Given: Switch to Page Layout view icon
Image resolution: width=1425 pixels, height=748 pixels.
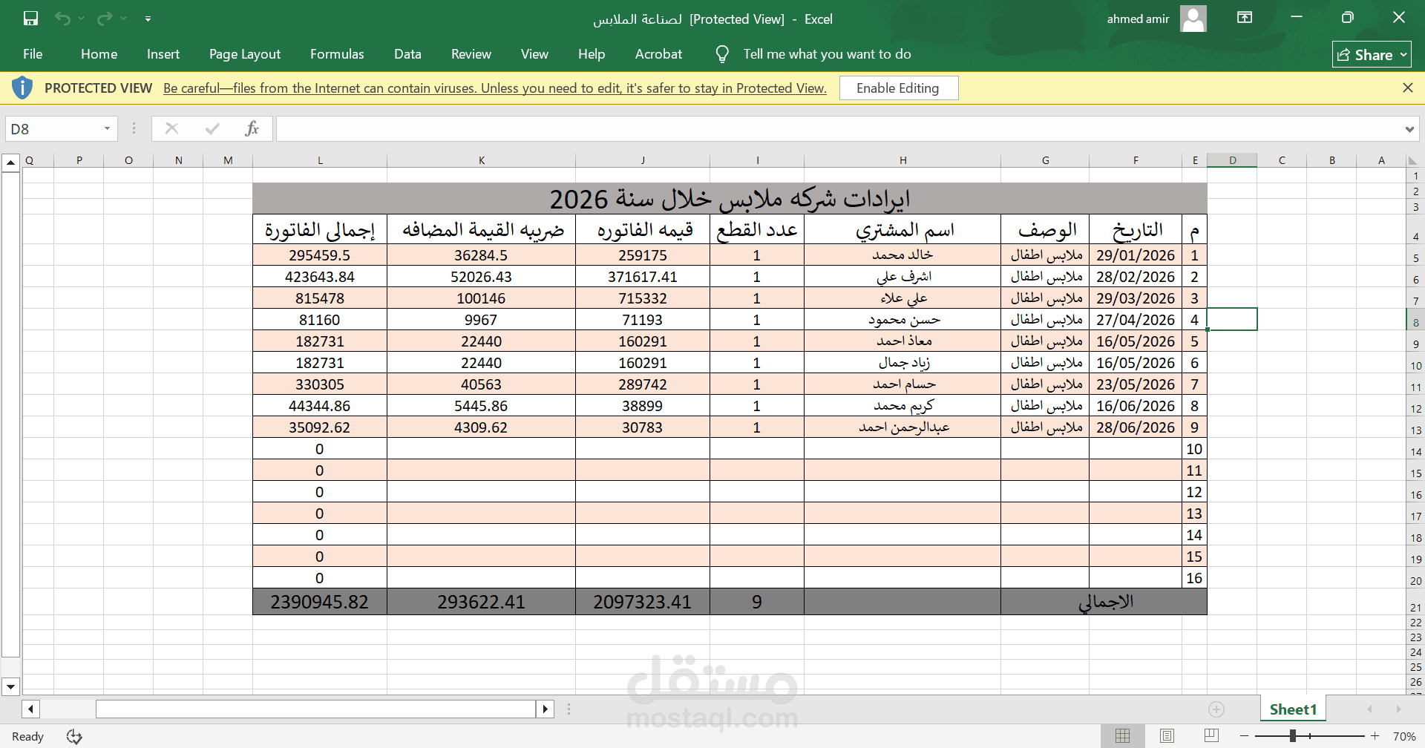Looking at the screenshot, I should [x=1167, y=735].
